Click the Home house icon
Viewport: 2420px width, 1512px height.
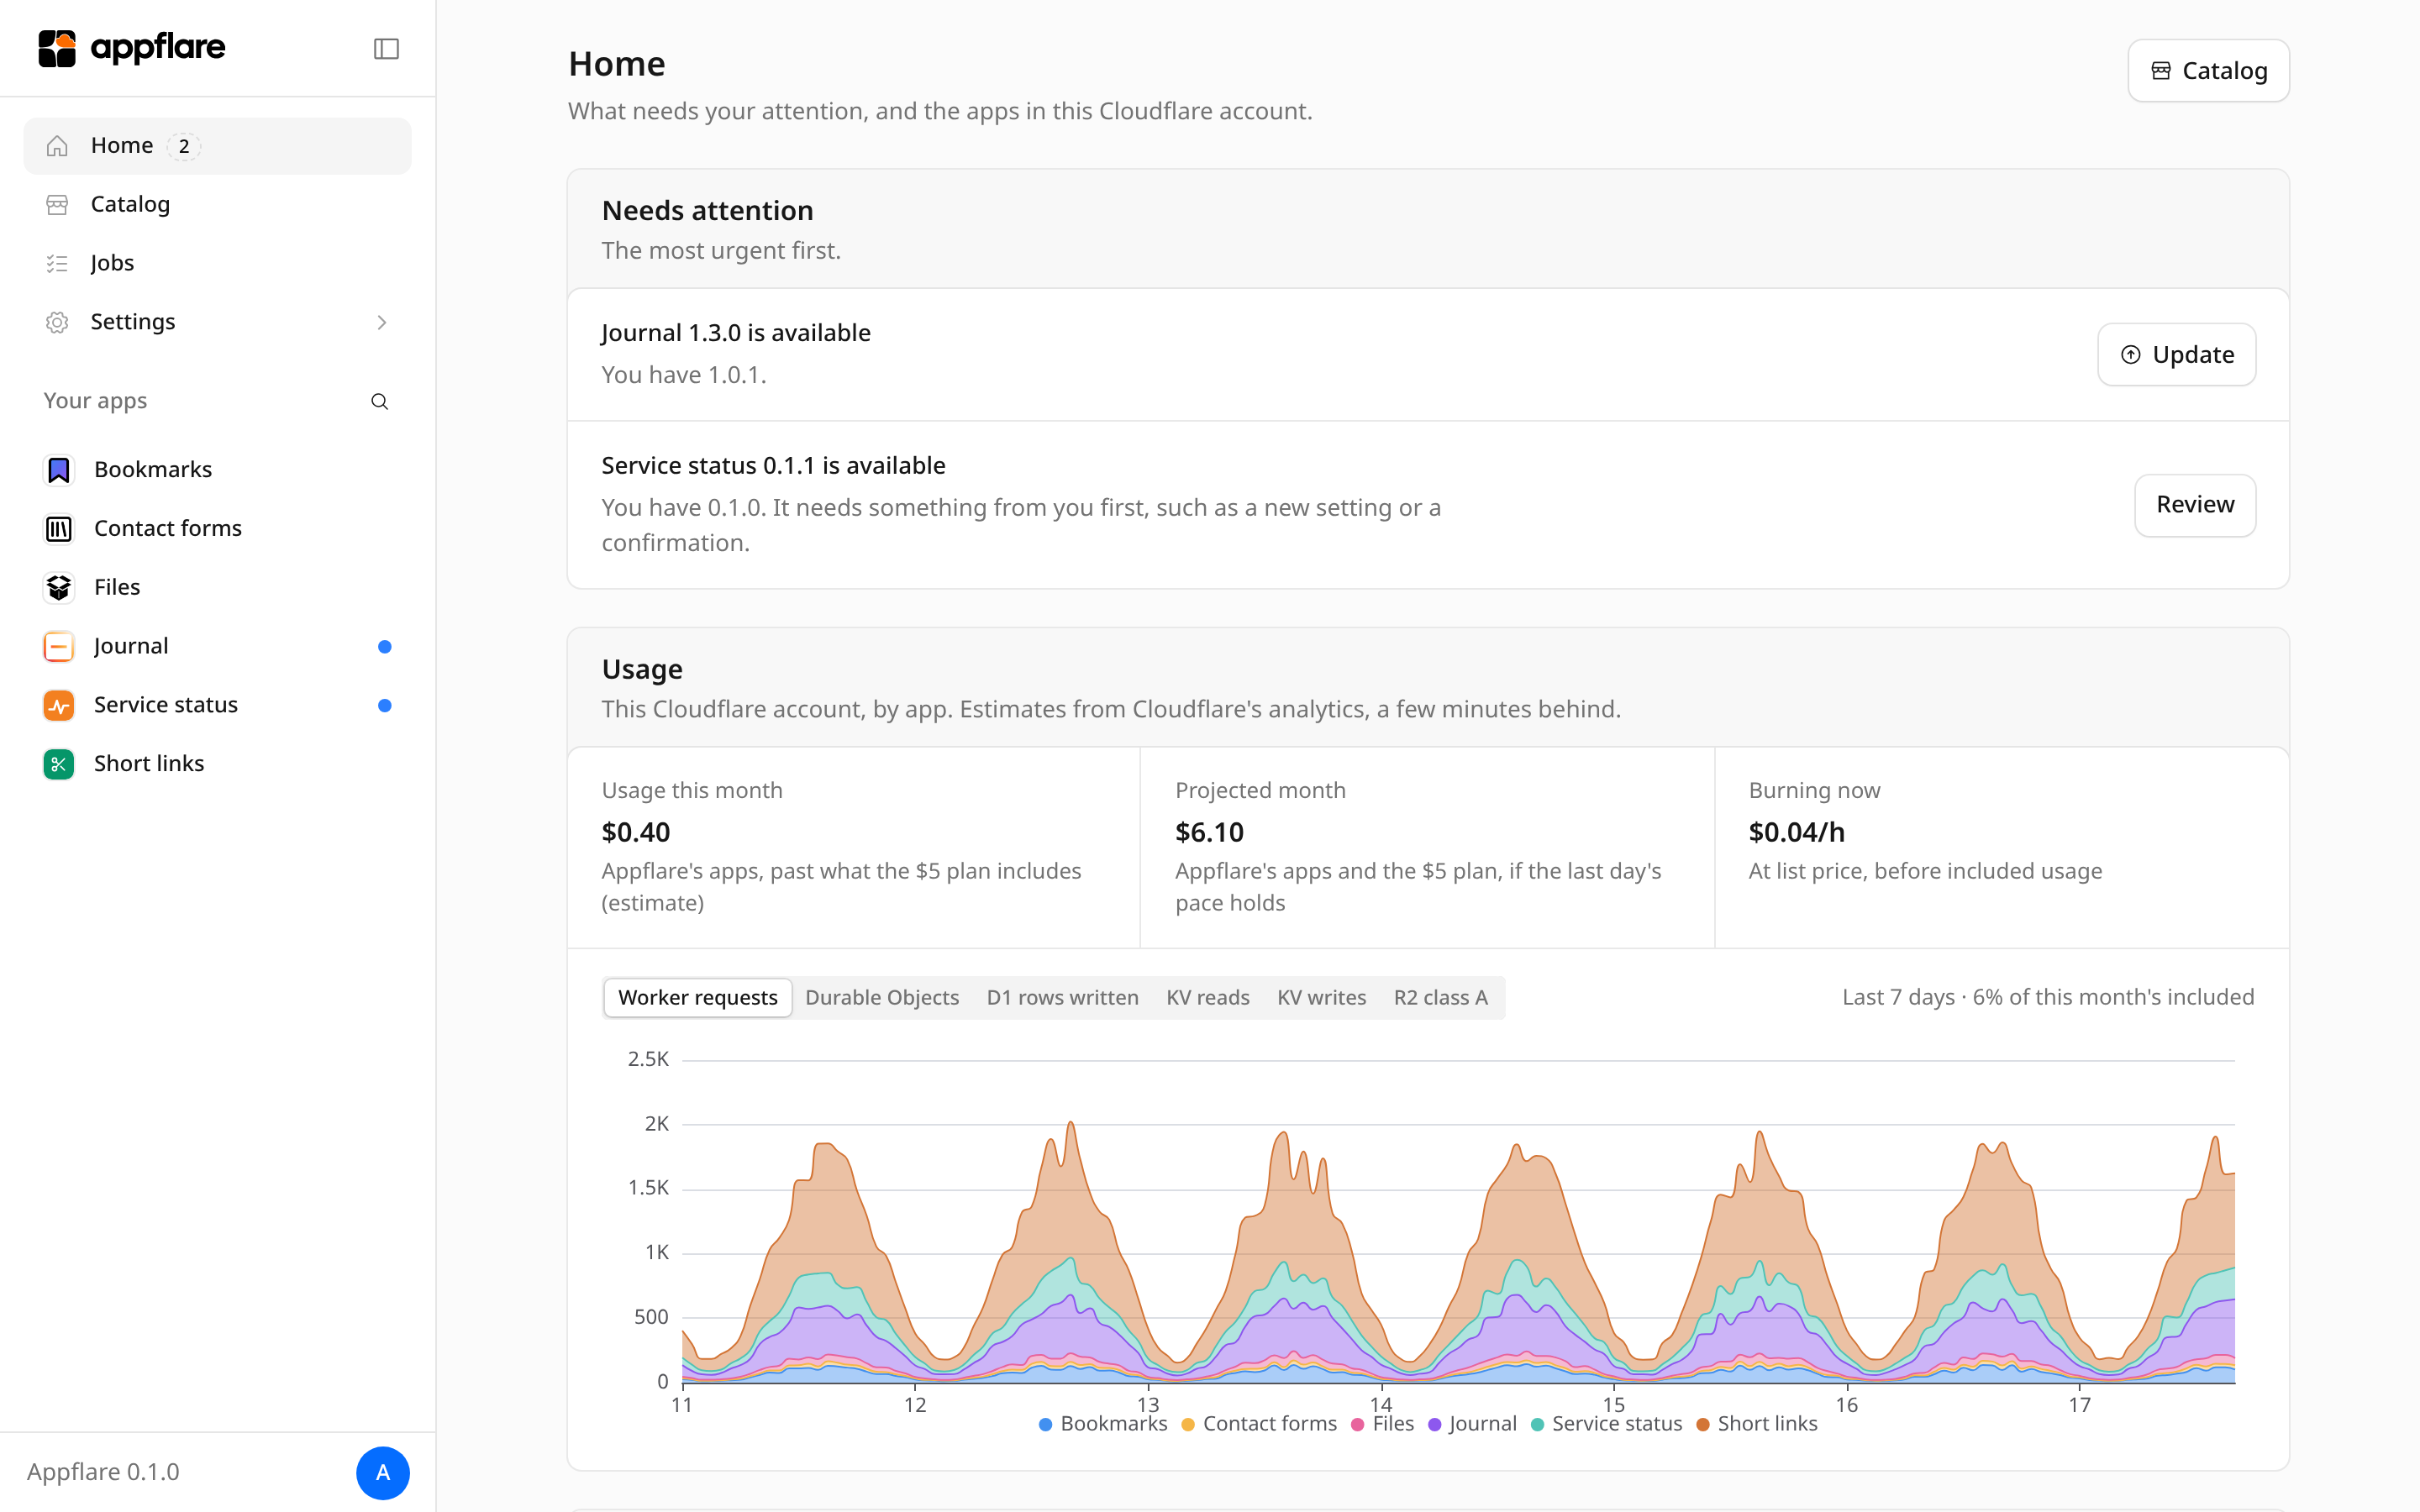pos(57,146)
